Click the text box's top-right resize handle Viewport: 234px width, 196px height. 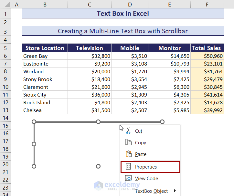162,122
